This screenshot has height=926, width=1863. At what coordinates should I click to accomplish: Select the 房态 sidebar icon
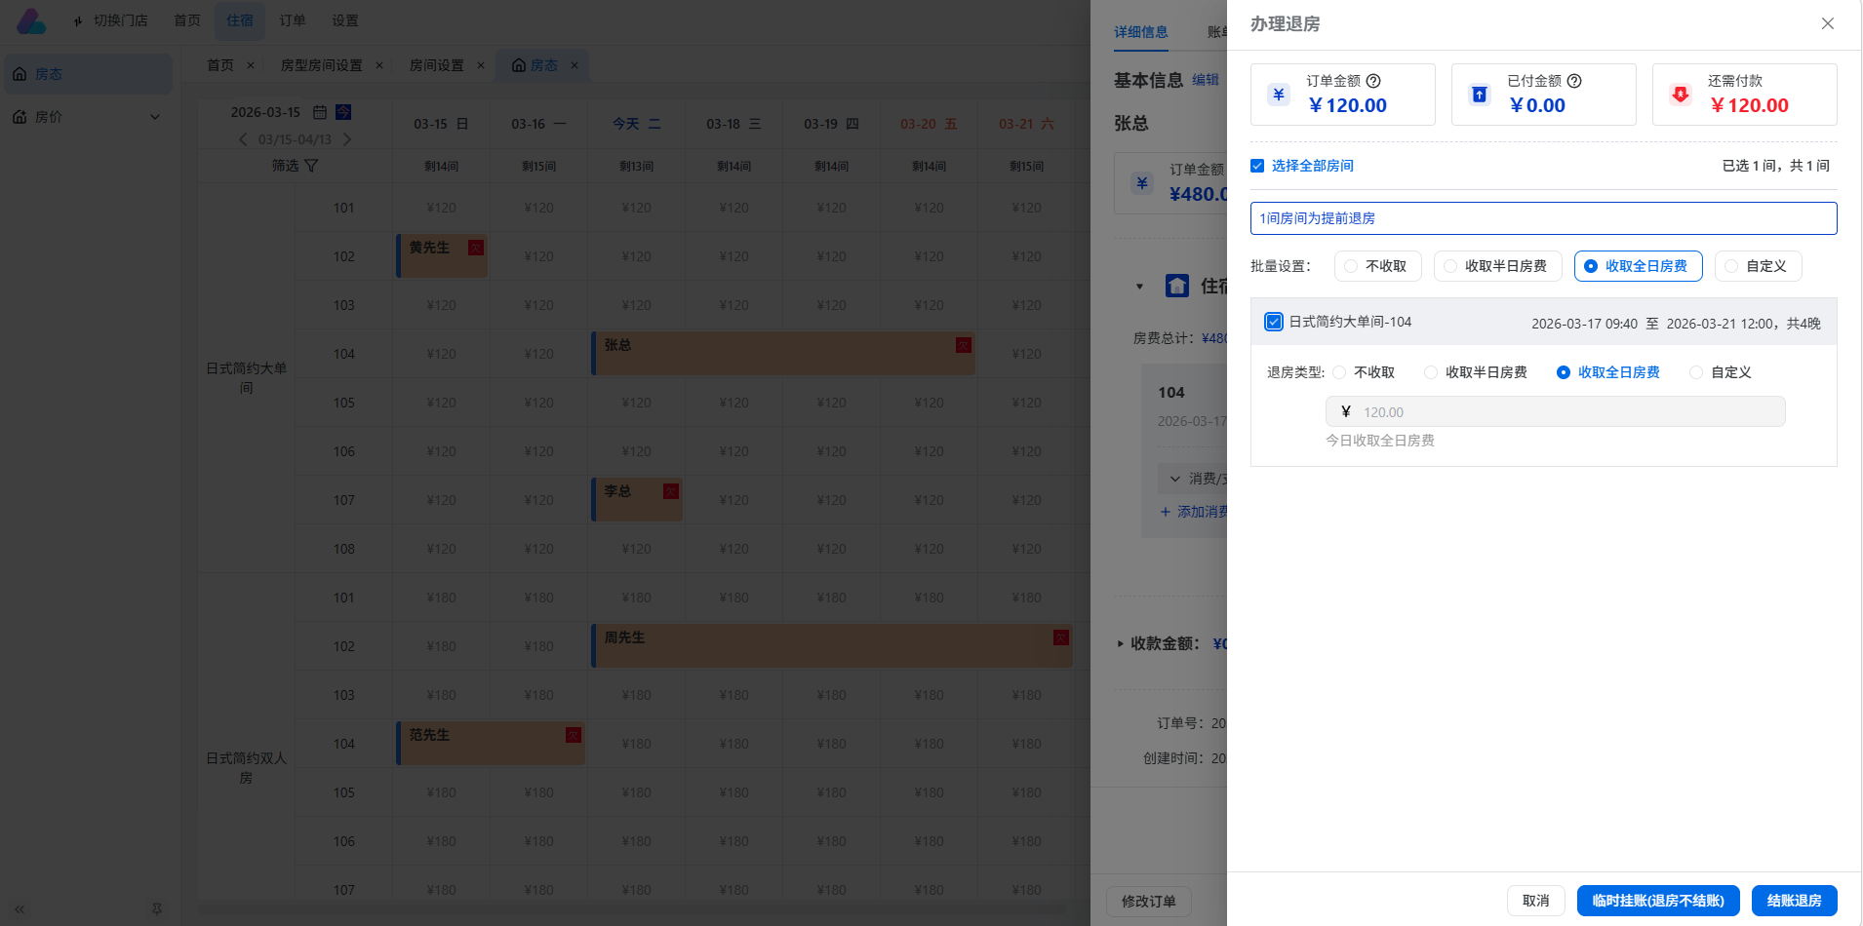pyautogui.click(x=20, y=73)
